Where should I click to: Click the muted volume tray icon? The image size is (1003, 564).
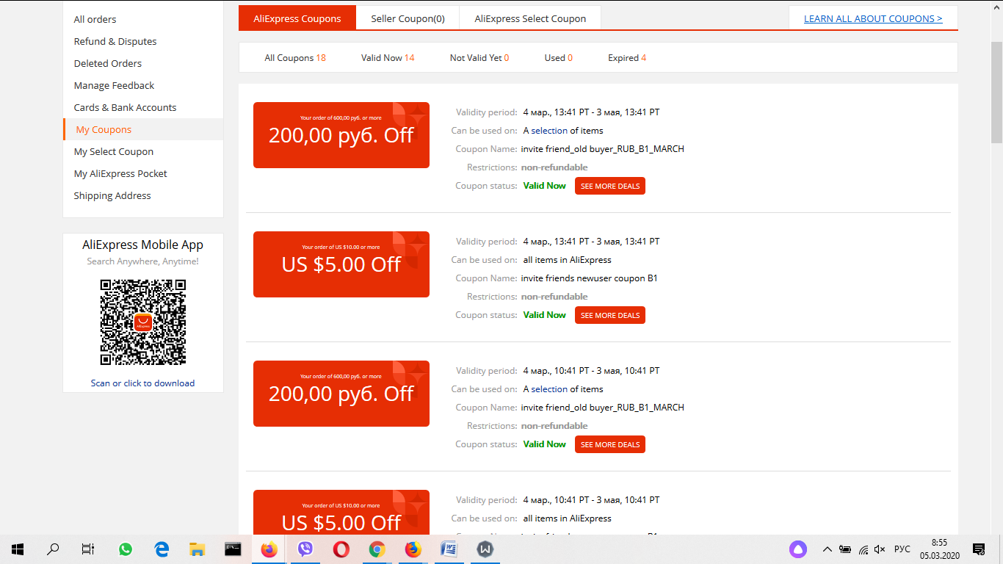(x=880, y=549)
